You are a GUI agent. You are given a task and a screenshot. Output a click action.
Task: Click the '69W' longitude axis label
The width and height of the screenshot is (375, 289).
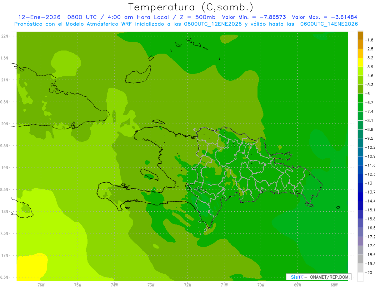click(x=297, y=285)
